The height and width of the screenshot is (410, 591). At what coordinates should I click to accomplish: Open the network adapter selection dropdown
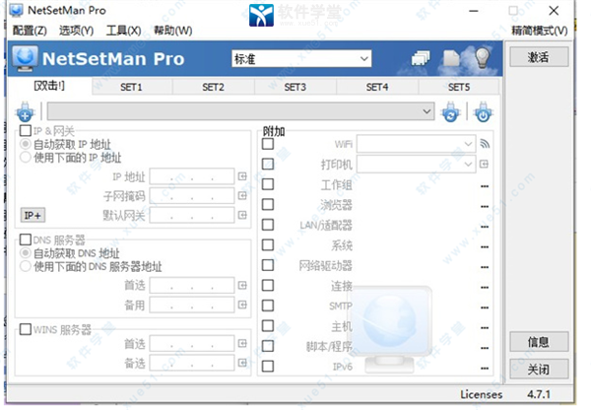coord(427,110)
